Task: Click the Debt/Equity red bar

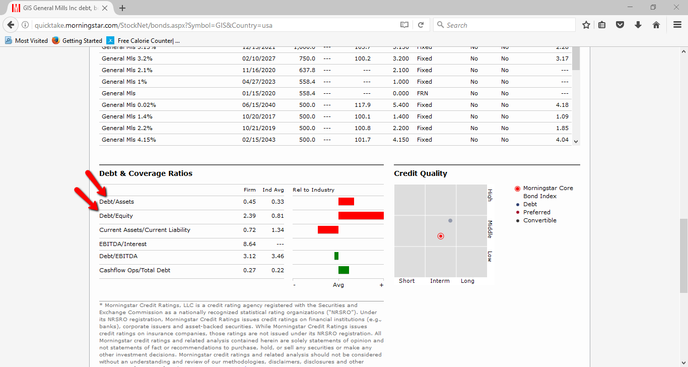Action: 361,216
